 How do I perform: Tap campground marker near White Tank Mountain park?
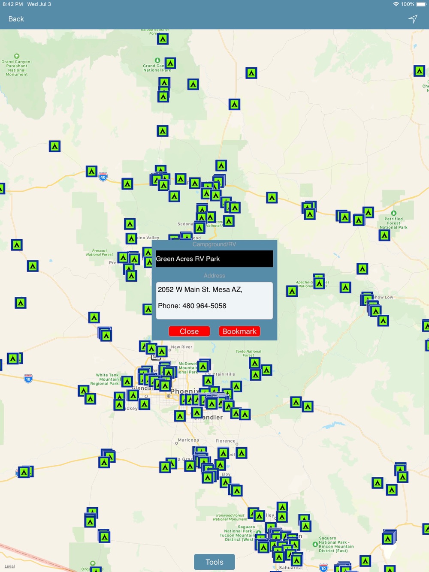click(x=127, y=381)
